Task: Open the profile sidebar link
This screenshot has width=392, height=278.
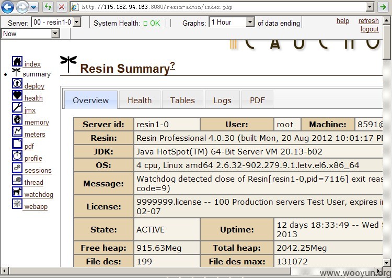Action: (33, 158)
